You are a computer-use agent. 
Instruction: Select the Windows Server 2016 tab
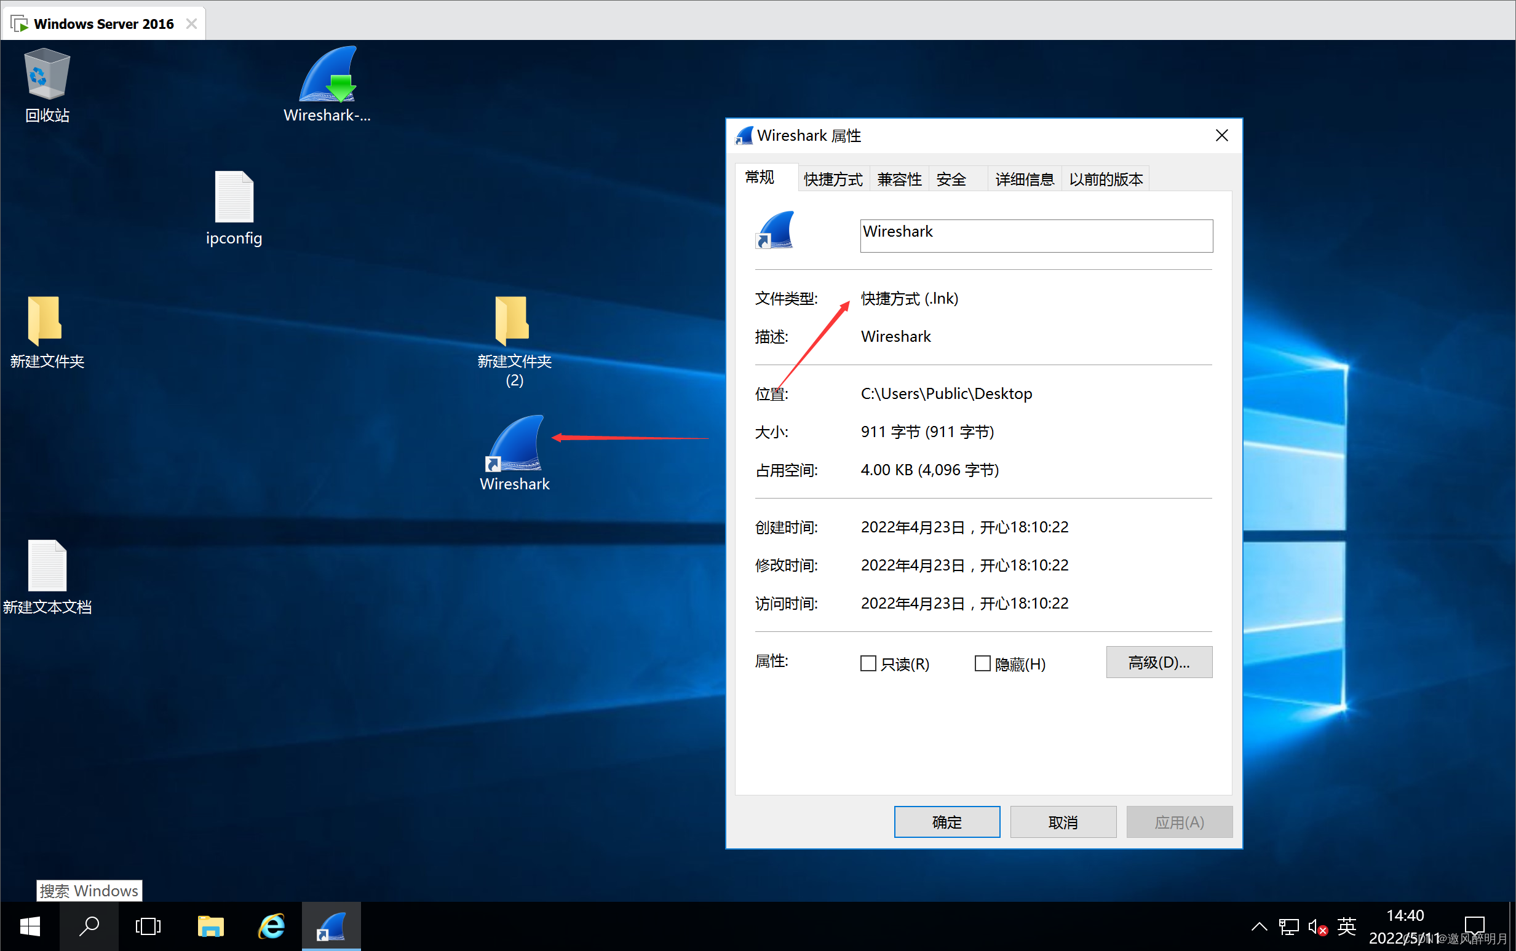tap(103, 24)
